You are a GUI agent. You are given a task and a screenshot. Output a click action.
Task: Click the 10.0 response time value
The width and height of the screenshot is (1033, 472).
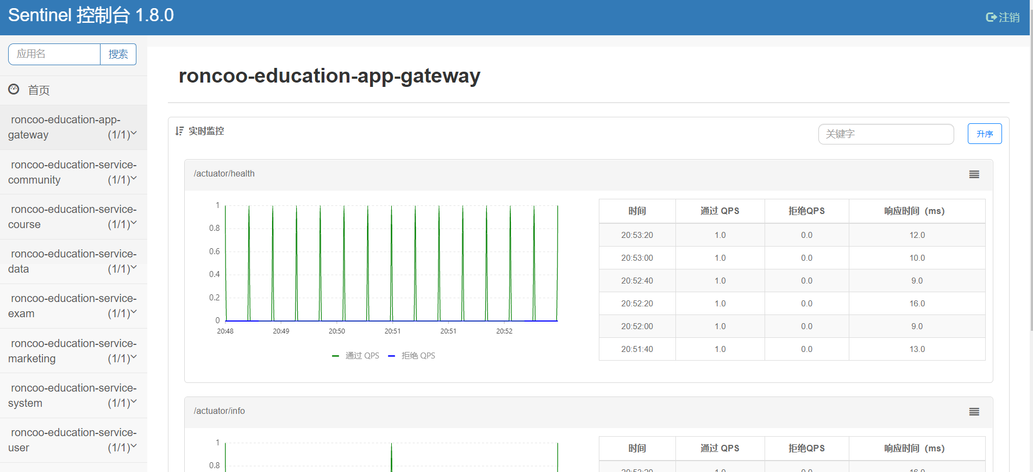click(917, 258)
